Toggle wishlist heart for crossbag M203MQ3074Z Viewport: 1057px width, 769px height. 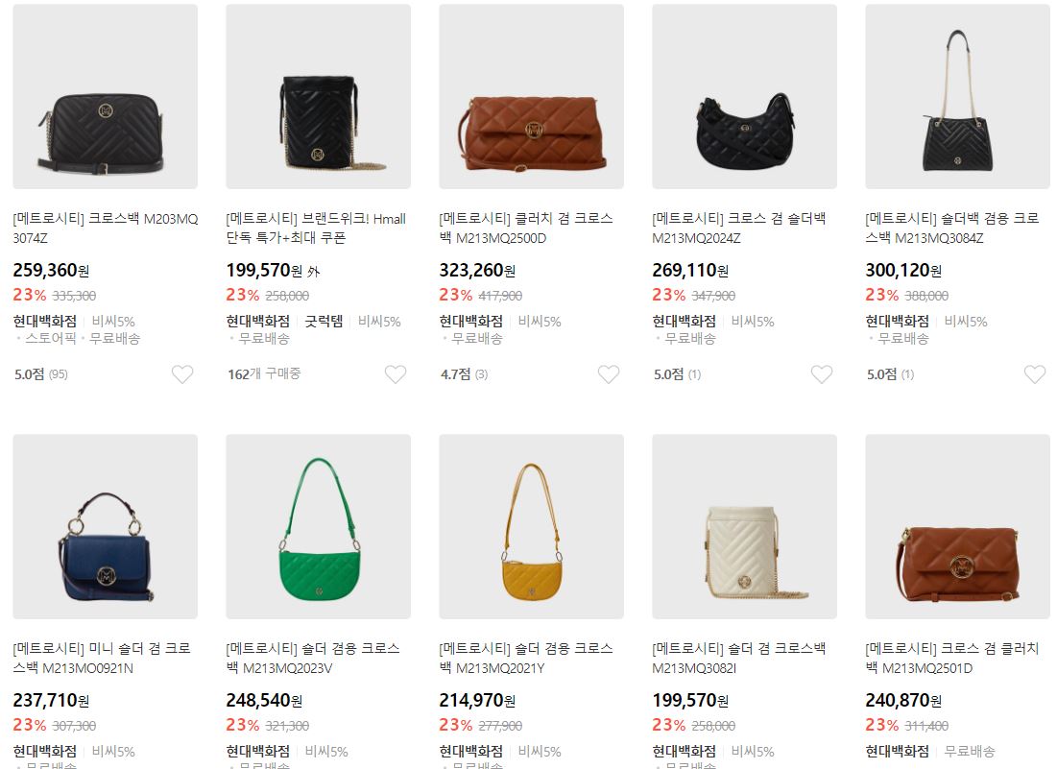pos(182,374)
